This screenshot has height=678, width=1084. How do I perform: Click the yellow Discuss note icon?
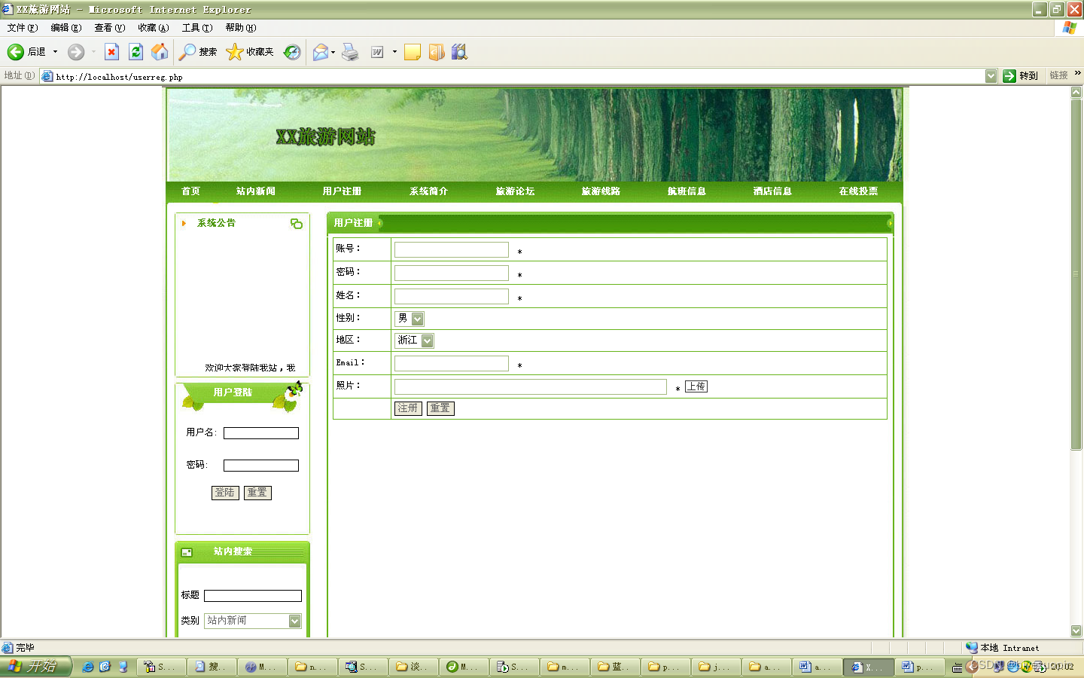413,52
